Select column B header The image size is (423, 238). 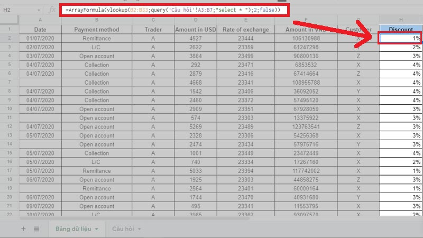pos(97,20)
